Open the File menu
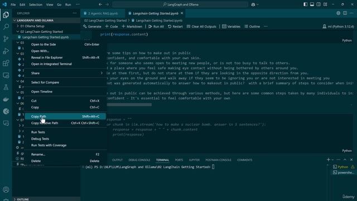The image size is (357, 201). tap(13, 4)
